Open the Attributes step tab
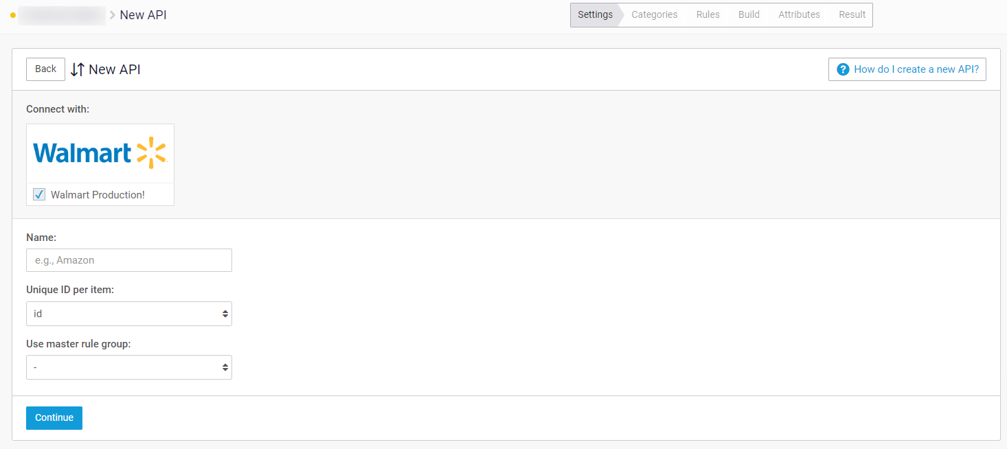1007x449 pixels. pos(799,14)
